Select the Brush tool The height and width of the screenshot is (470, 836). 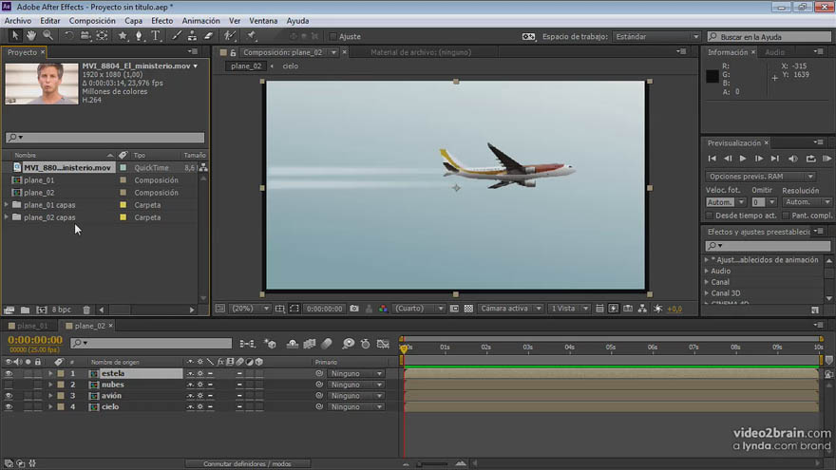pos(176,36)
